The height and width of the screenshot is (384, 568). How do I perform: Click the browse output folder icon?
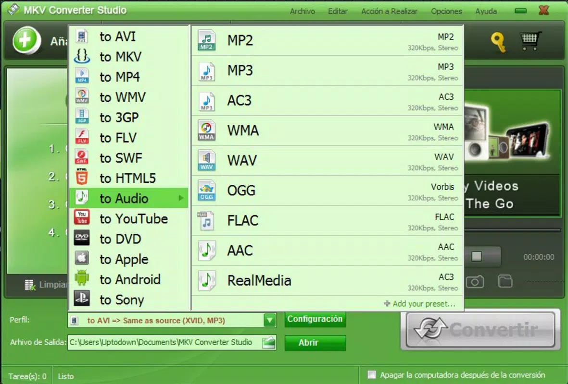tap(269, 342)
